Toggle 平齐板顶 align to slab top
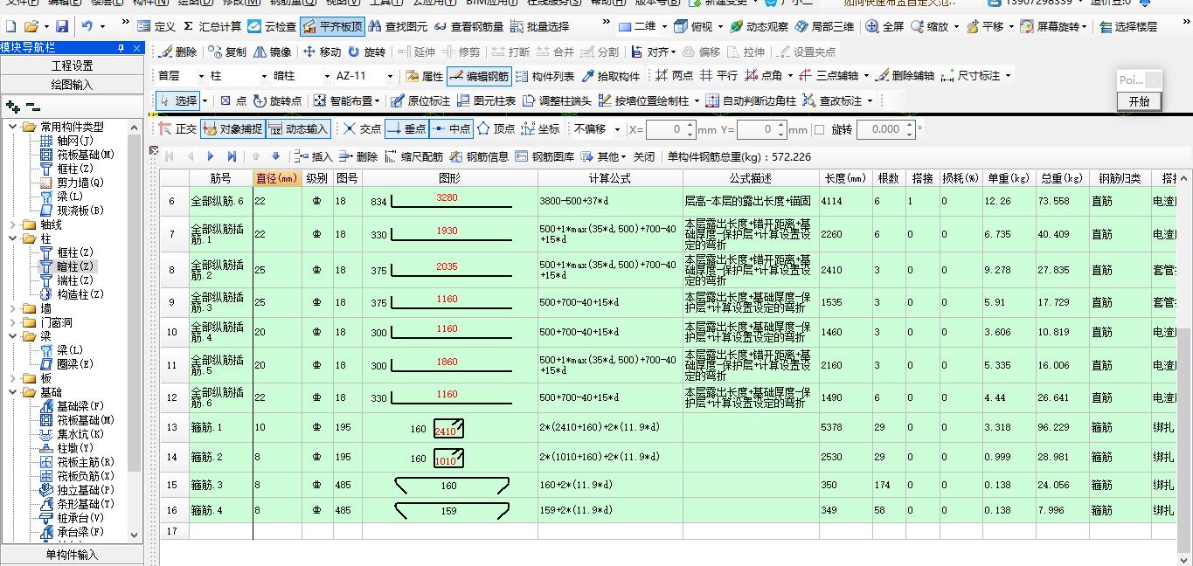 pyautogui.click(x=332, y=26)
